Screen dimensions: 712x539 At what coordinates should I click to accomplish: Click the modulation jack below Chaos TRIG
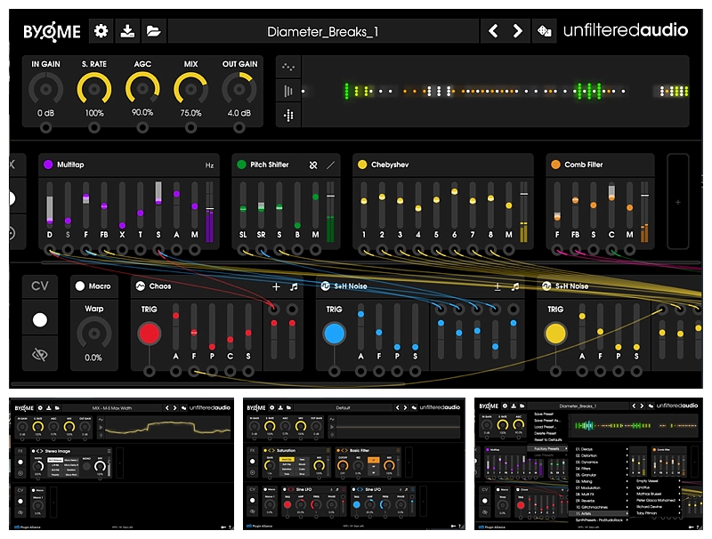point(150,372)
